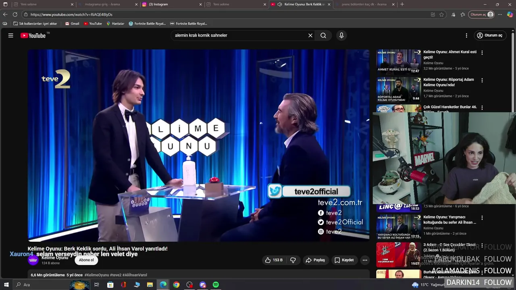The height and width of the screenshot is (290, 516).
Task: Open options for 'Röportaj Adam' video
Action: (x=482, y=80)
